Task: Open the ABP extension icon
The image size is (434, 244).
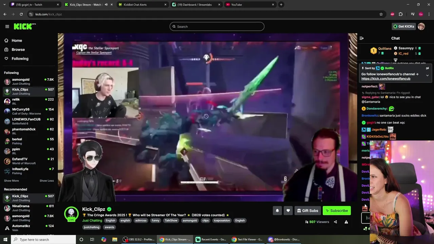Action: click(x=392, y=14)
